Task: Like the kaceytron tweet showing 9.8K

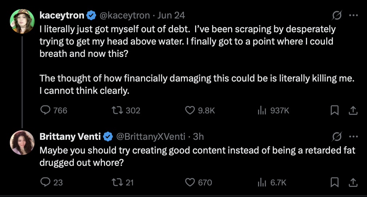Action: click(200, 110)
